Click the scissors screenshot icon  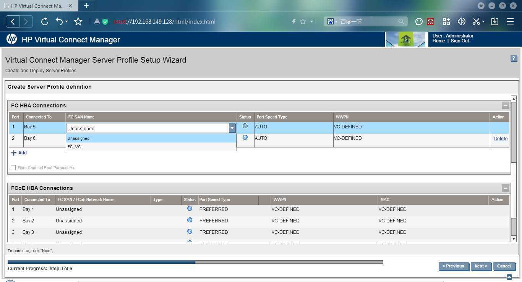476,21
